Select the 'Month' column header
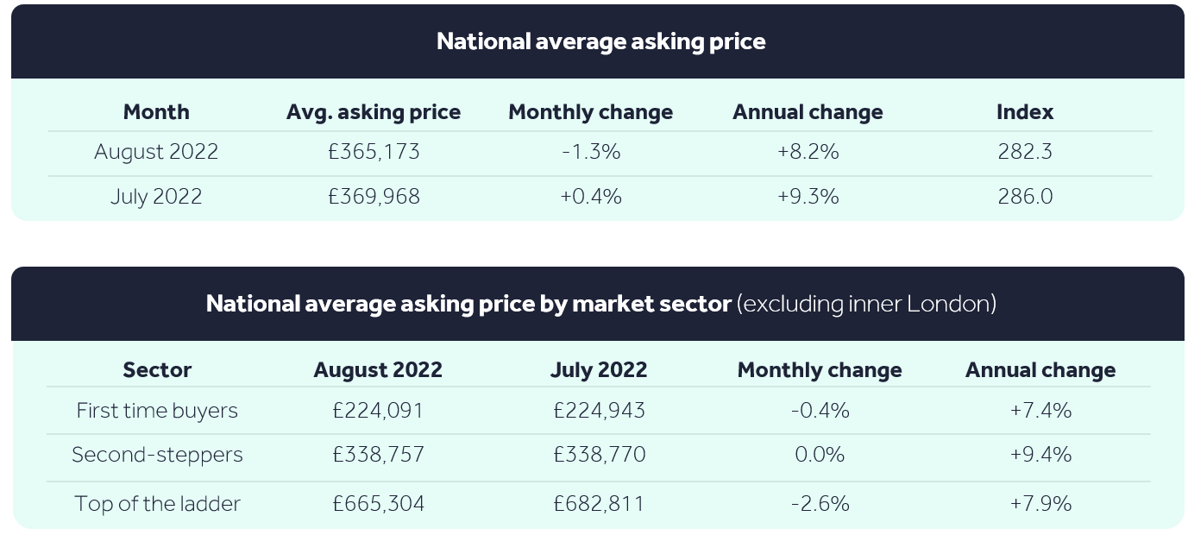1188x535 pixels. click(x=156, y=112)
